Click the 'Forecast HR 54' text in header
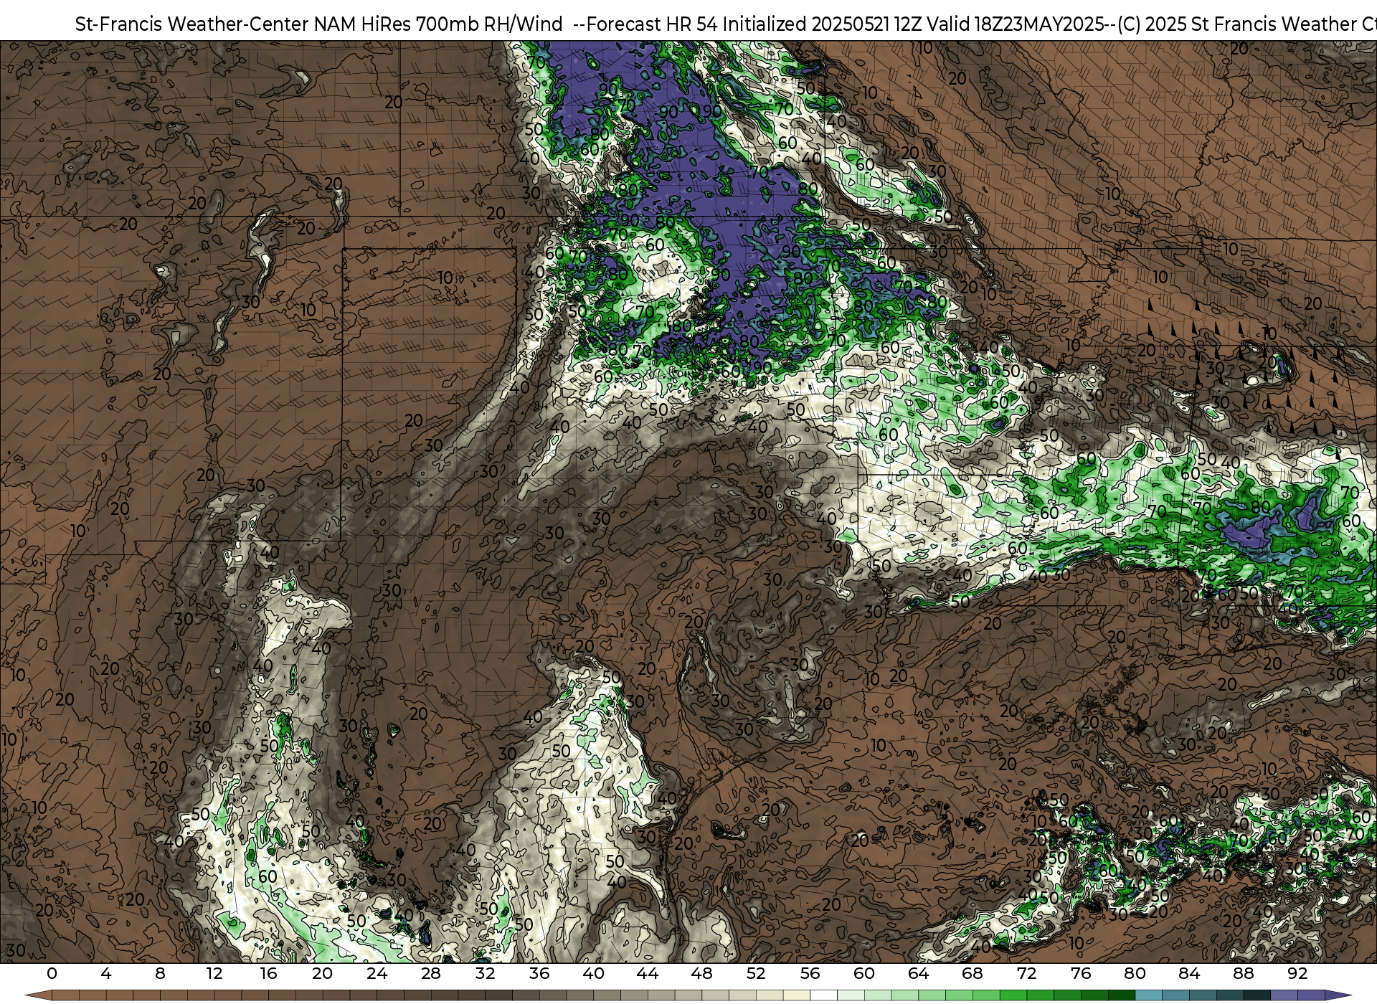Viewport: 1377px width, 1004px height. click(x=652, y=24)
